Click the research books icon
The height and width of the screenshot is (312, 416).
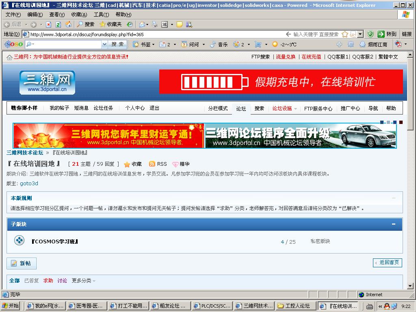[x=189, y=24]
